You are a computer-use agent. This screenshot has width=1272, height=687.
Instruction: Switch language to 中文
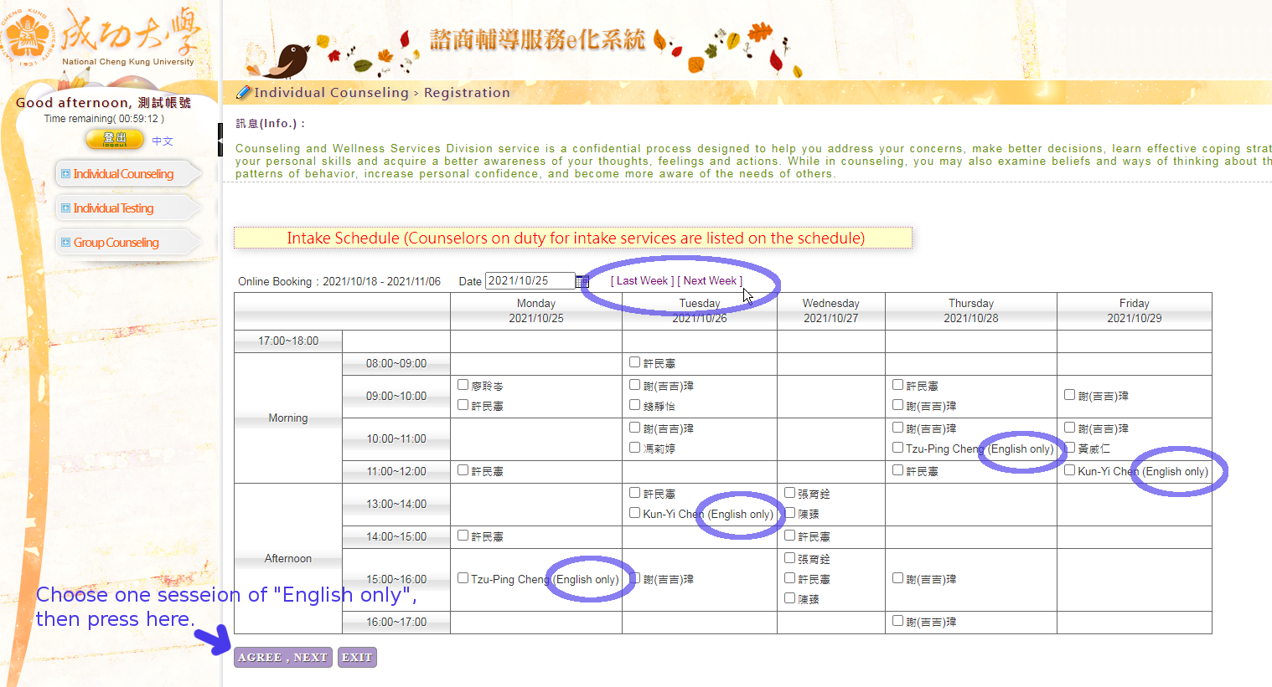pos(163,141)
